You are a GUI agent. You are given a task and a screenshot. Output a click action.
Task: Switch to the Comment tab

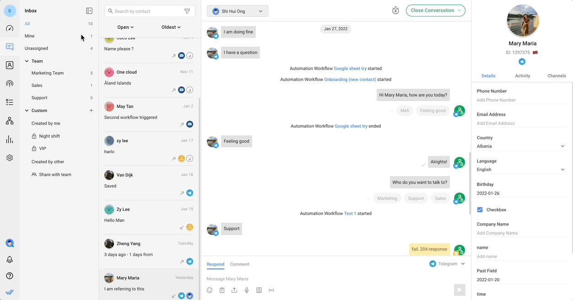(239, 264)
